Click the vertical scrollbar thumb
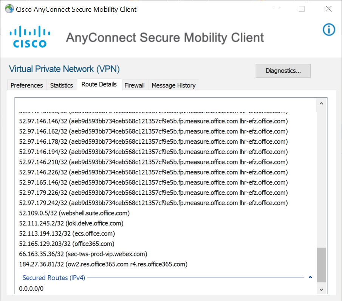The height and width of the screenshot is (301, 342). click(321, 265)
